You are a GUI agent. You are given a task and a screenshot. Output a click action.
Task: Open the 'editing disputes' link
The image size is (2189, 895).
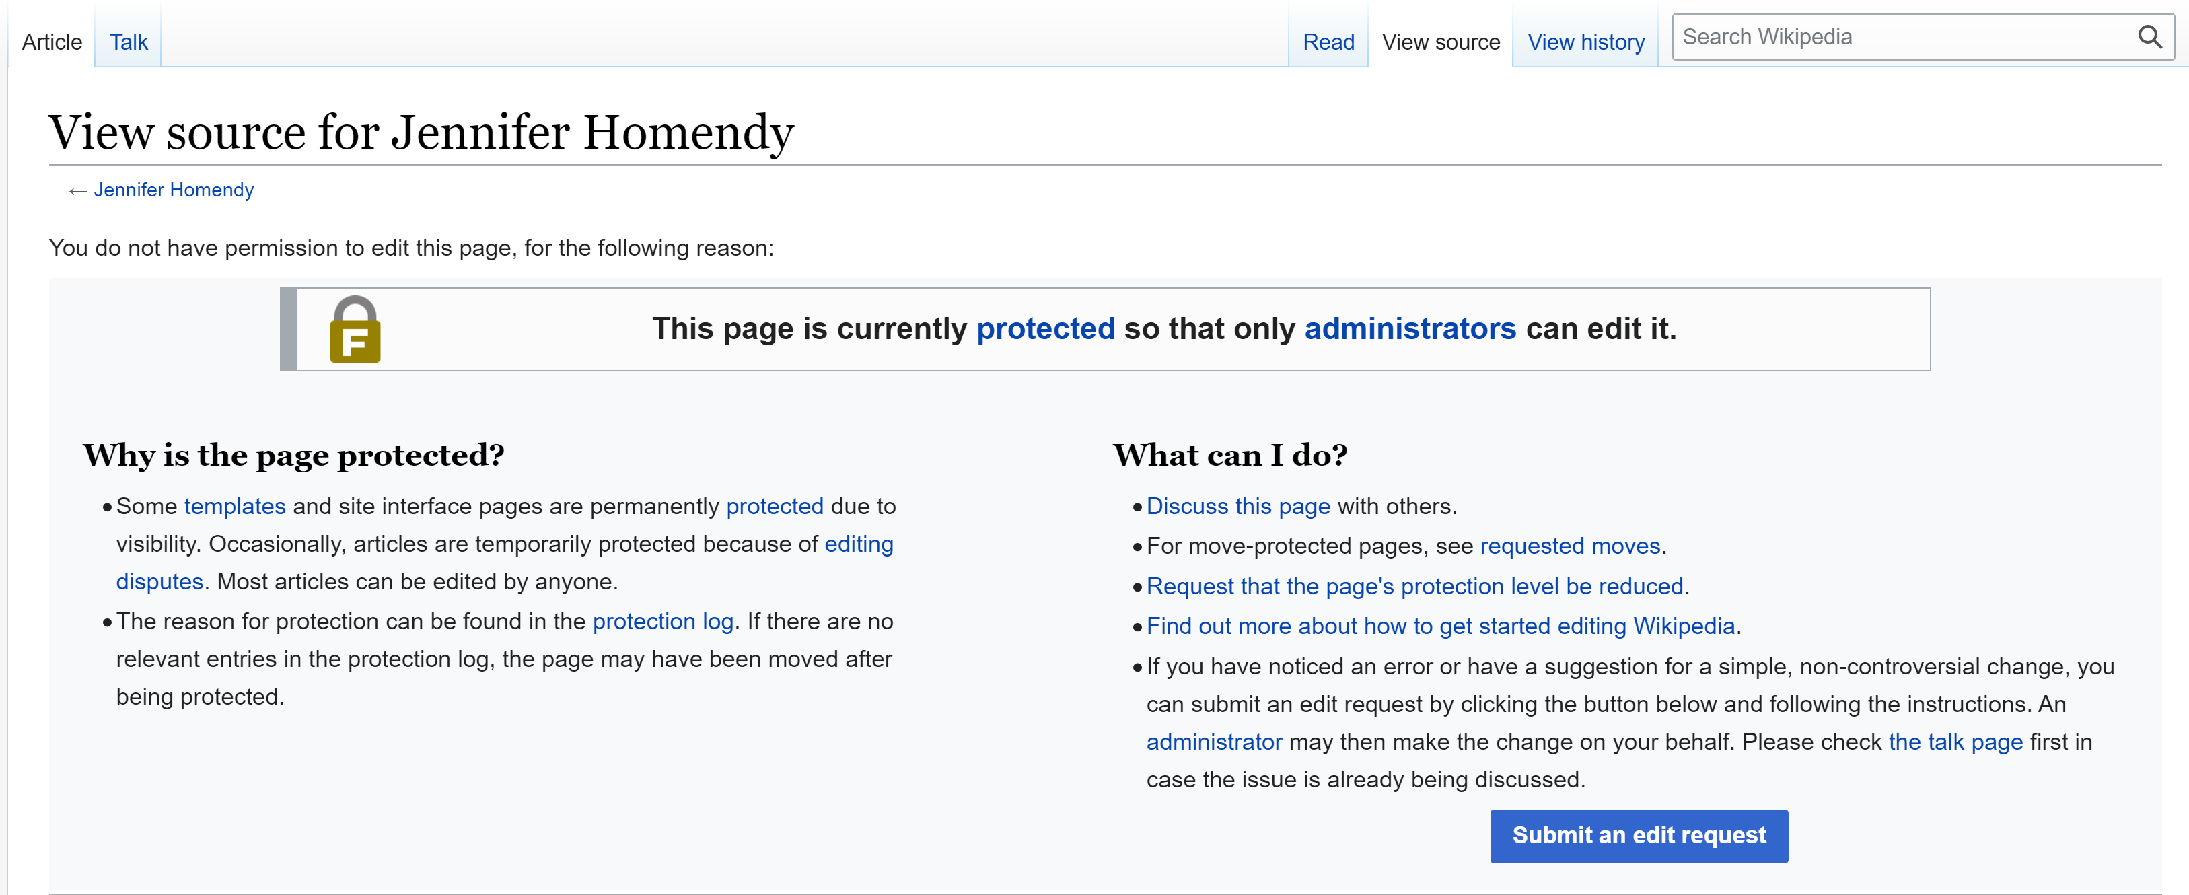click(858, 544)
